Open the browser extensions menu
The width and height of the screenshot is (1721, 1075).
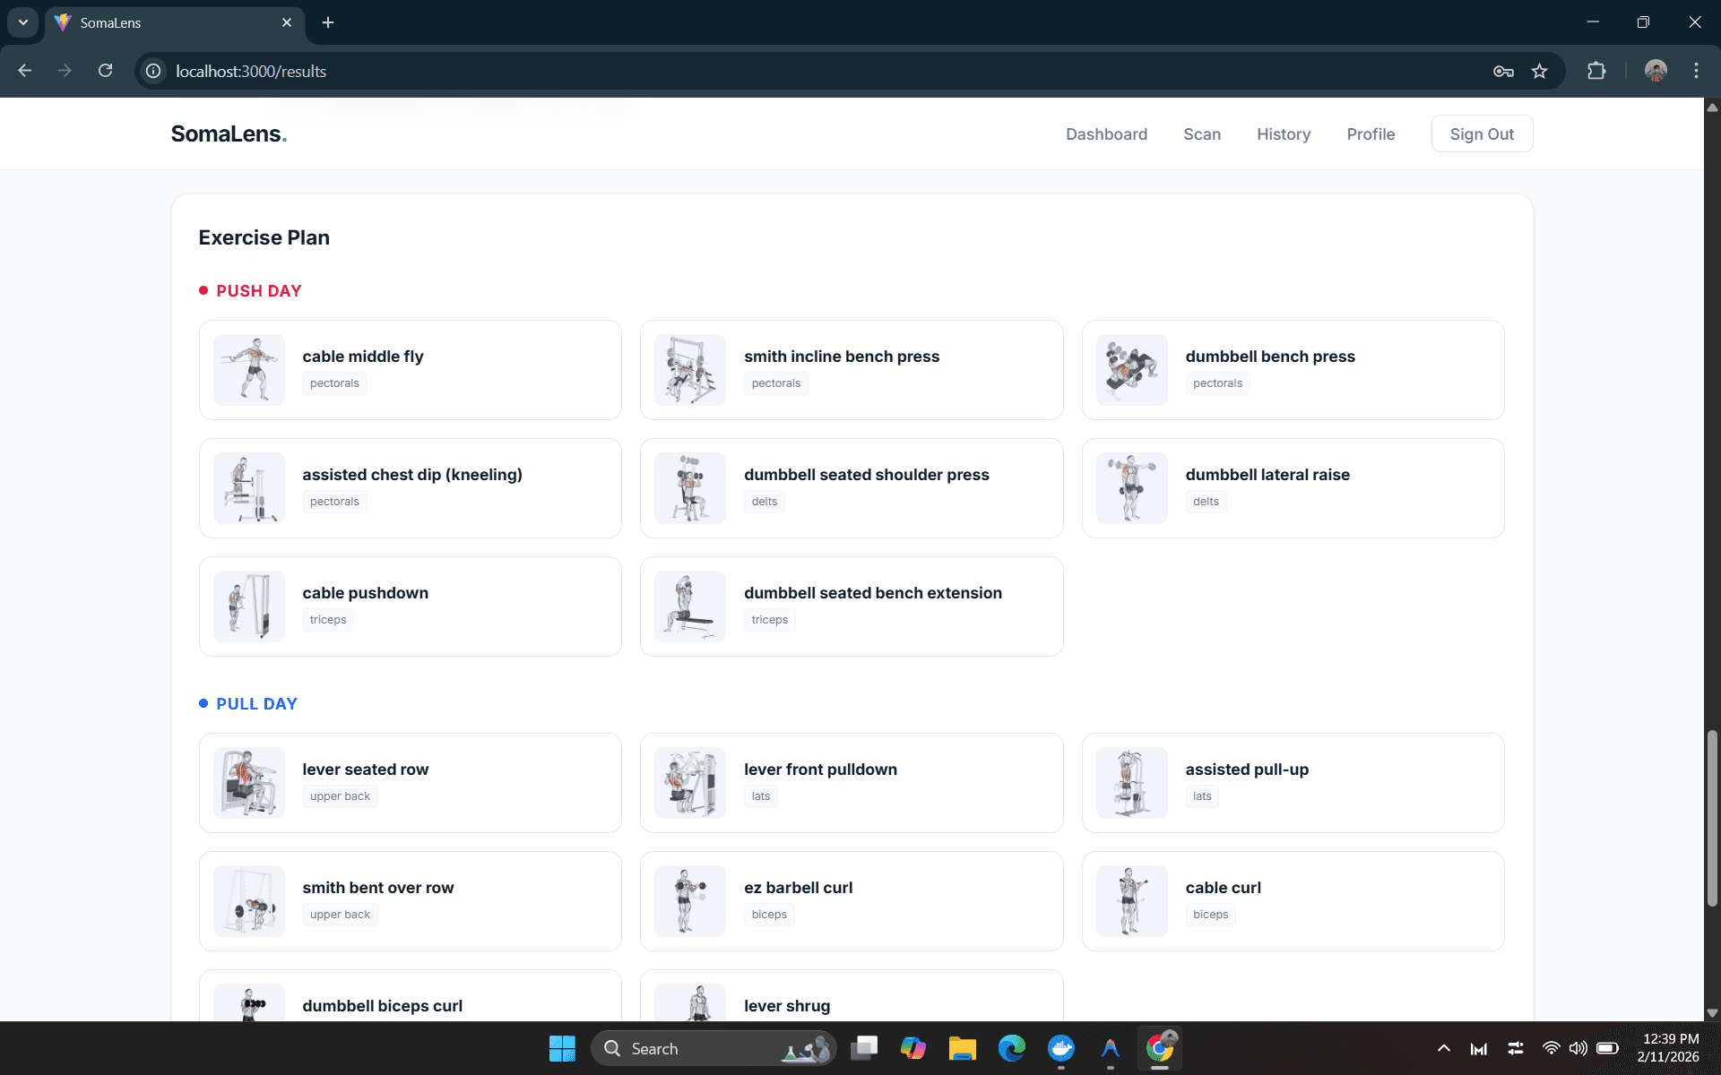1596,71
